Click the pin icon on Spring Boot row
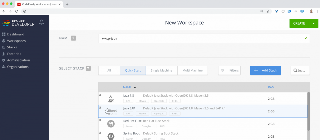320x140 pixels. click(x=100, y=133)
